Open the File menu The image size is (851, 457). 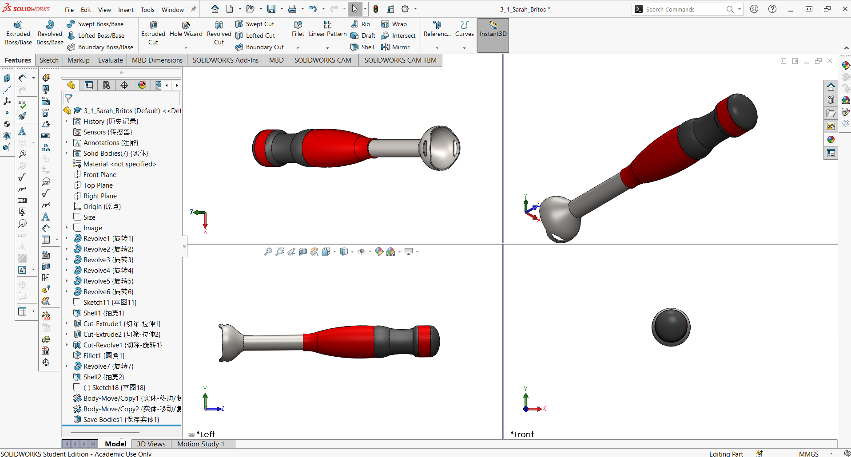[x=69, y=9]
